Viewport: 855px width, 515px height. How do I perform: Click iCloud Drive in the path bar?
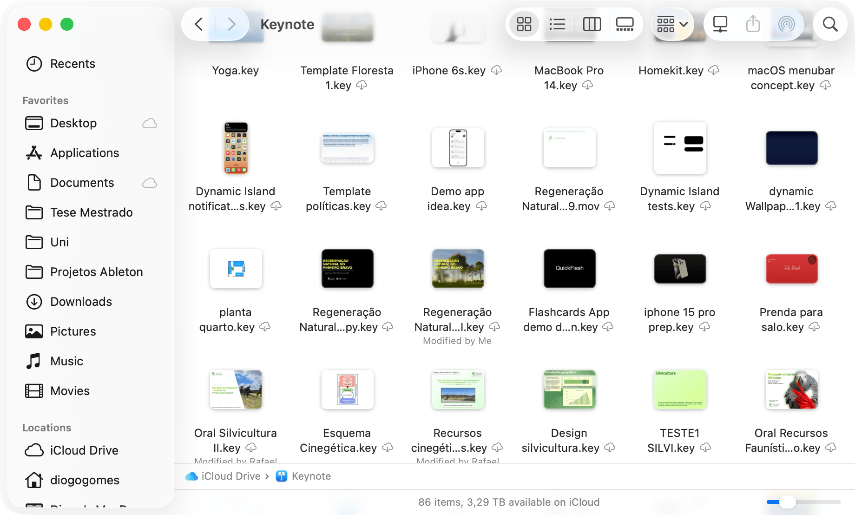tap(230, 476)
